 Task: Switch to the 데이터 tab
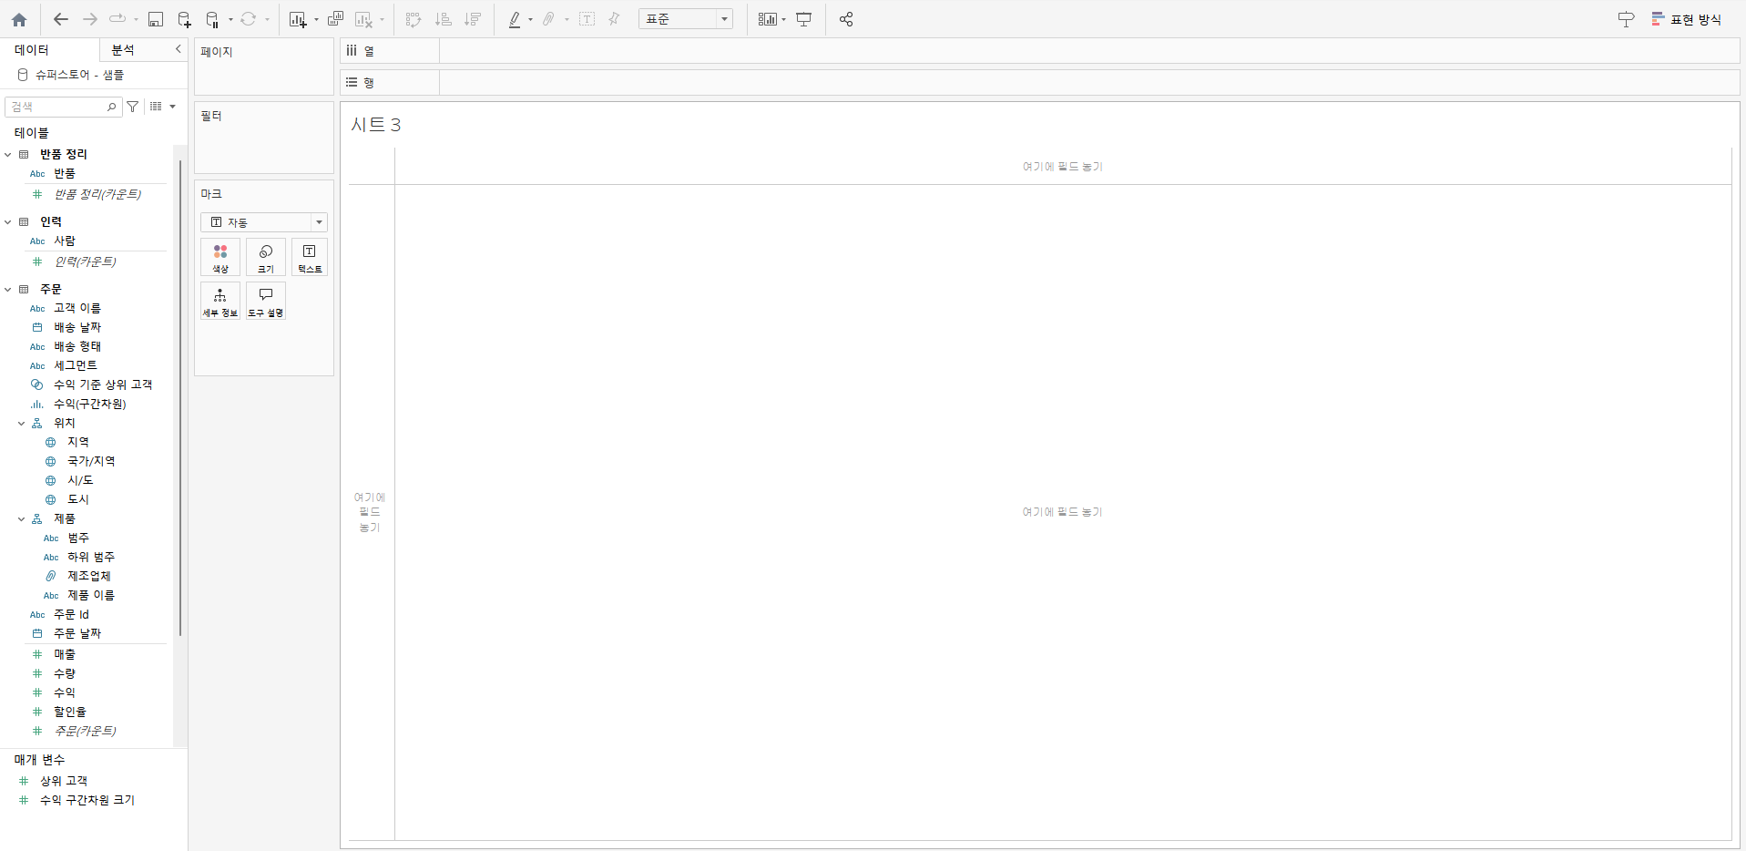click(32, 50)
